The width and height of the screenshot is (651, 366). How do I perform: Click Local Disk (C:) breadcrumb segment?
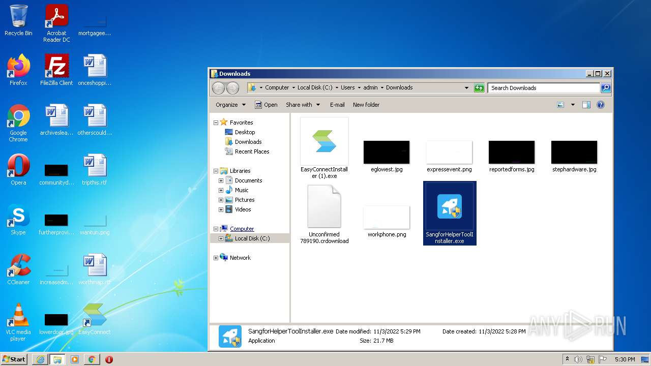[x=315, y=87]
